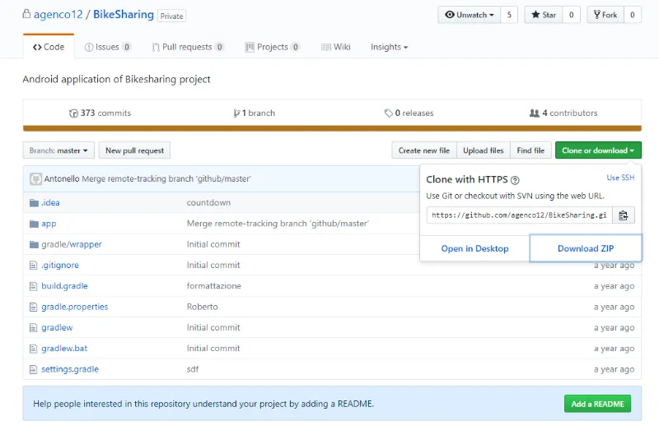Image resolution: width=659 pixels, height=430 pixels.
Task: Click the .idea folder icon
Action: [34, 203]
